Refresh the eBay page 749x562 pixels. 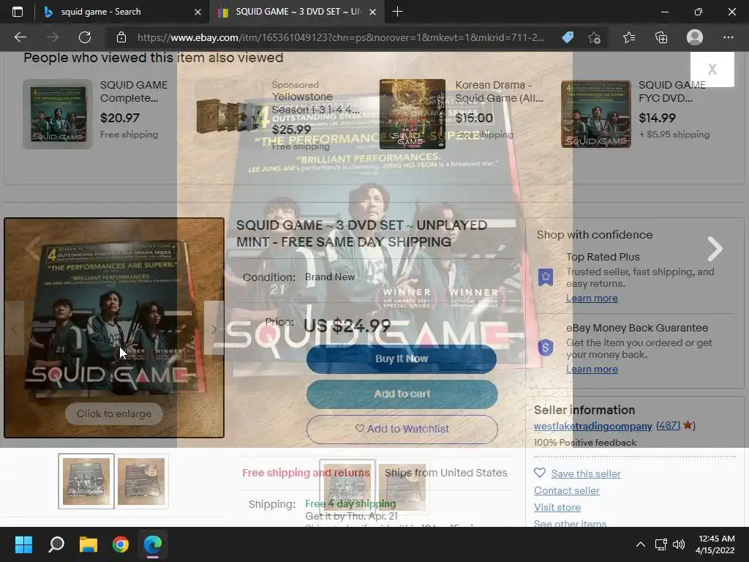pos(85,37)
